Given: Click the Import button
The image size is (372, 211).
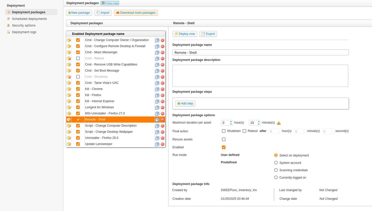Looking at the screenshot, I should pyautogui.click(x=103, y=13).
